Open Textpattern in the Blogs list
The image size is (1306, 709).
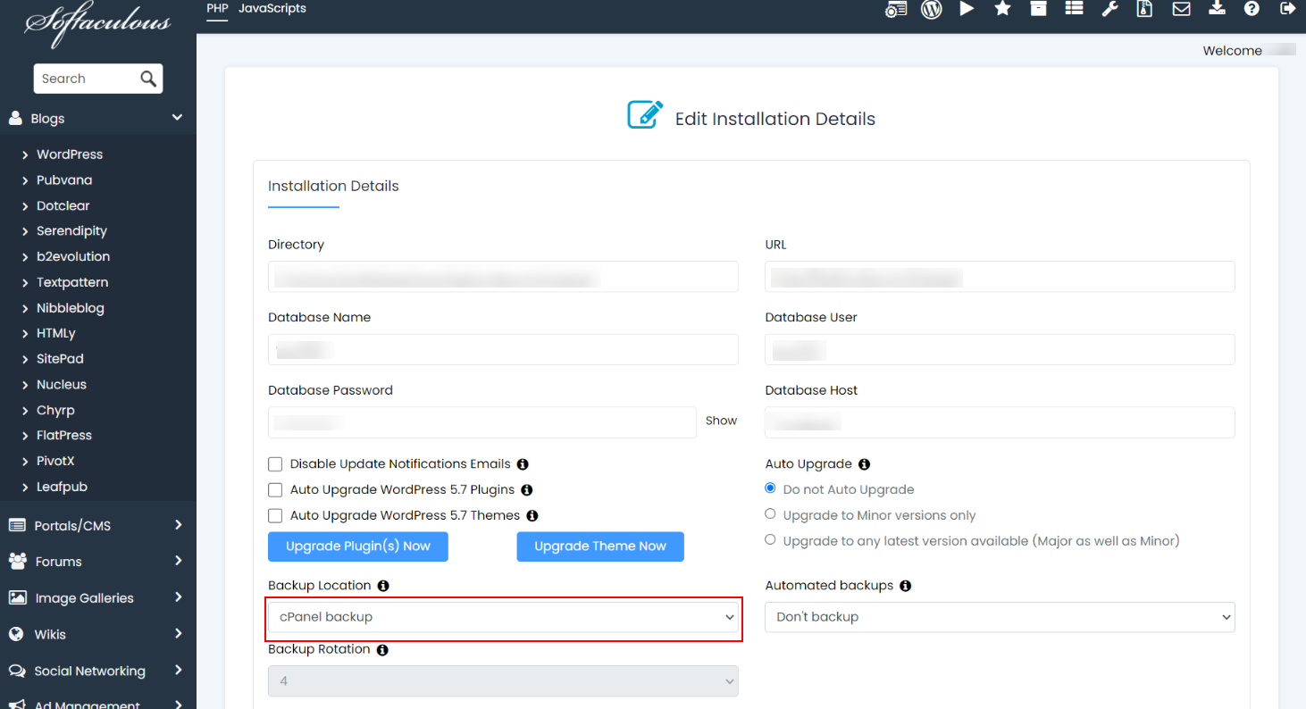(x=72, y=282)
